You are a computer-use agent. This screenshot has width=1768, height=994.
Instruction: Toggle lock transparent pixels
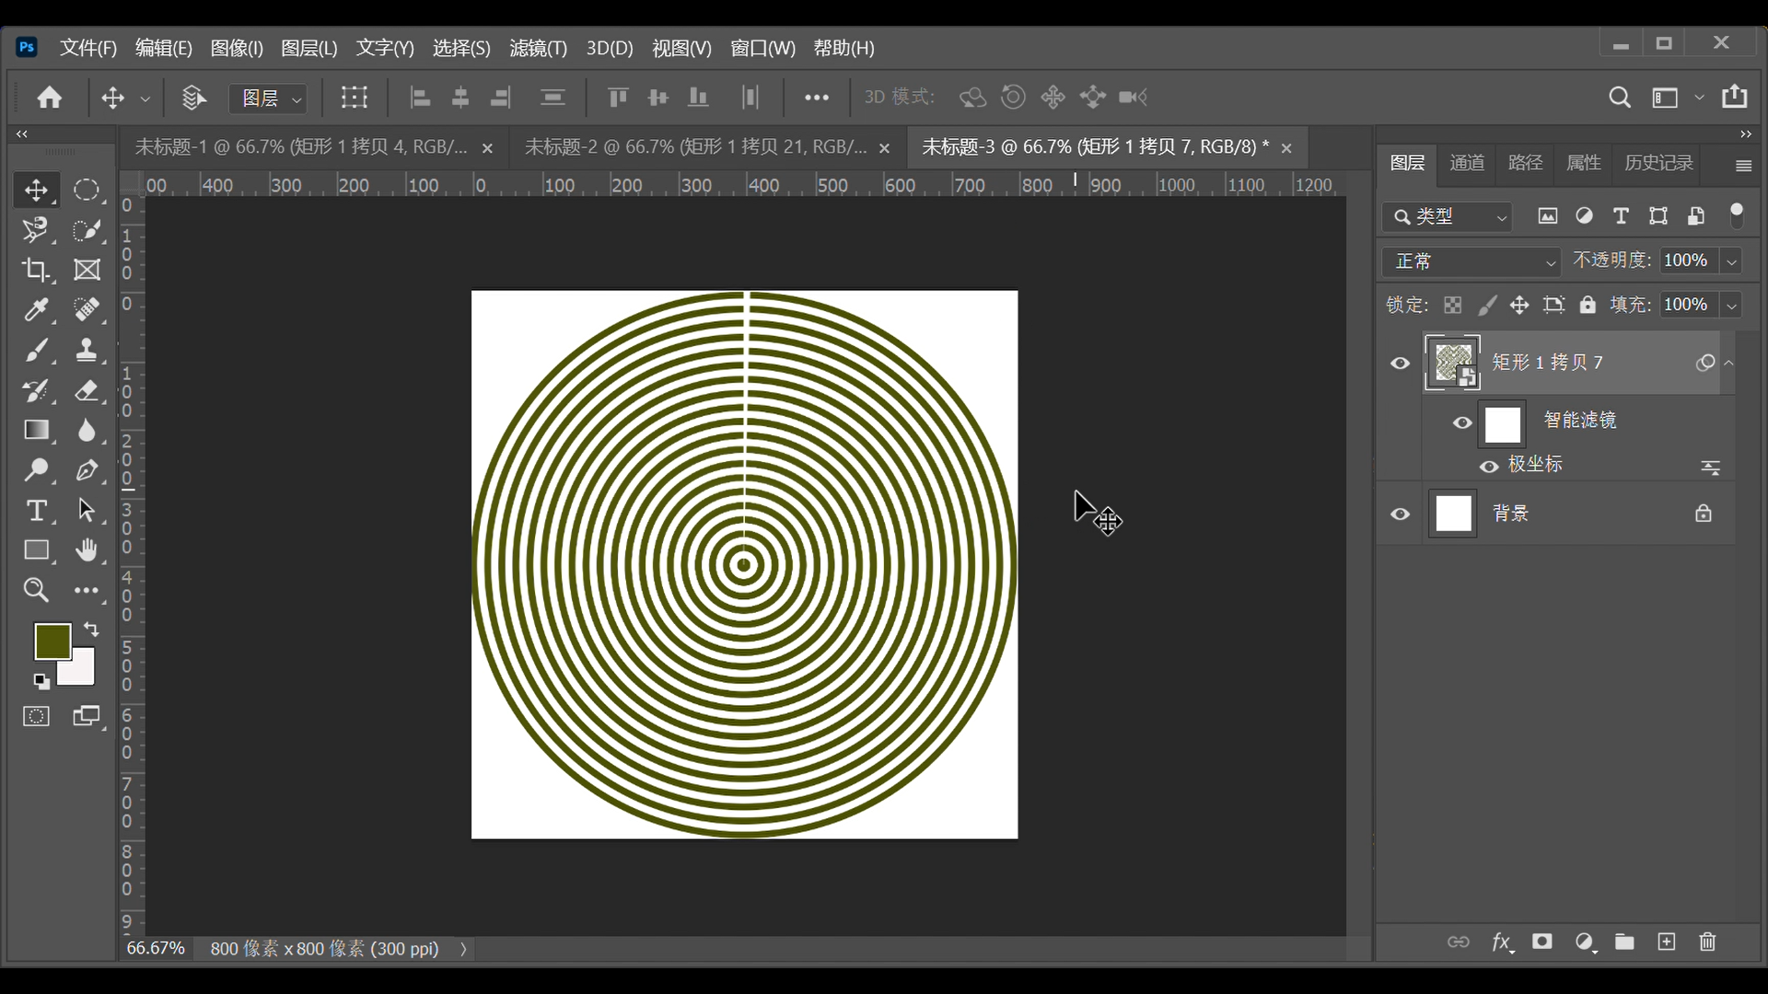click(1453, 305)
